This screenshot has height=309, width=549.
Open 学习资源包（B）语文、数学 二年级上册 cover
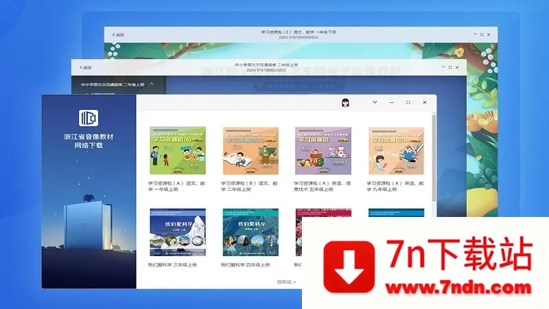tap(250, 150)
